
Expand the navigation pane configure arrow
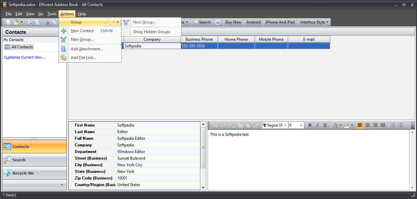(x=62, y=185)
